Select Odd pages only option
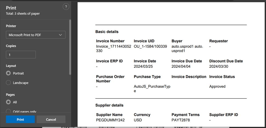The image size is (266, 128). click(x=8, y=111)
